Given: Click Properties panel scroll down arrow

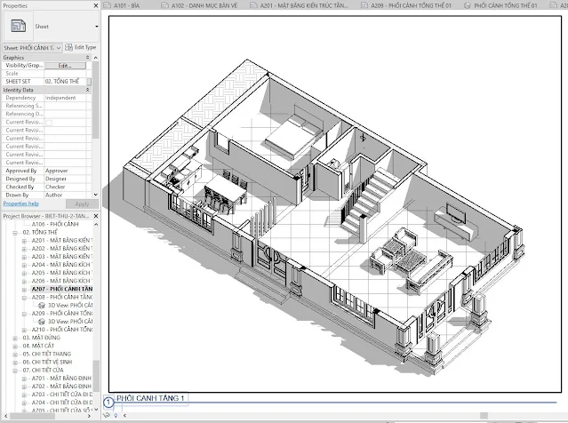Looking at the screenshot, I should (x=96, y=195).
